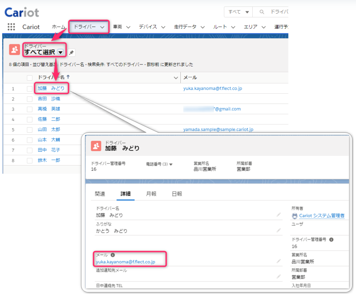Click the @gmail.com email link
356x296 pixels.
pos(212,109)
